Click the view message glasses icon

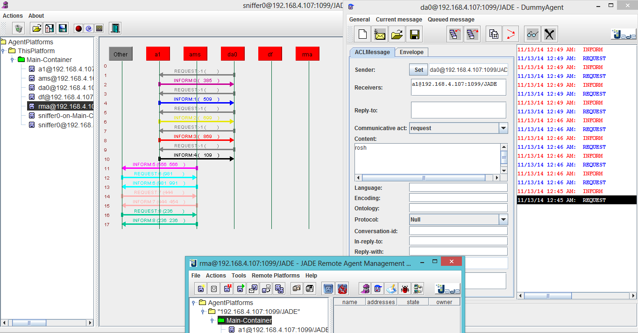[x=532, y=34]
